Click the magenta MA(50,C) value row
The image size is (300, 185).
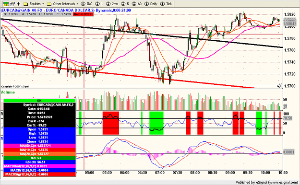point(39,146)
